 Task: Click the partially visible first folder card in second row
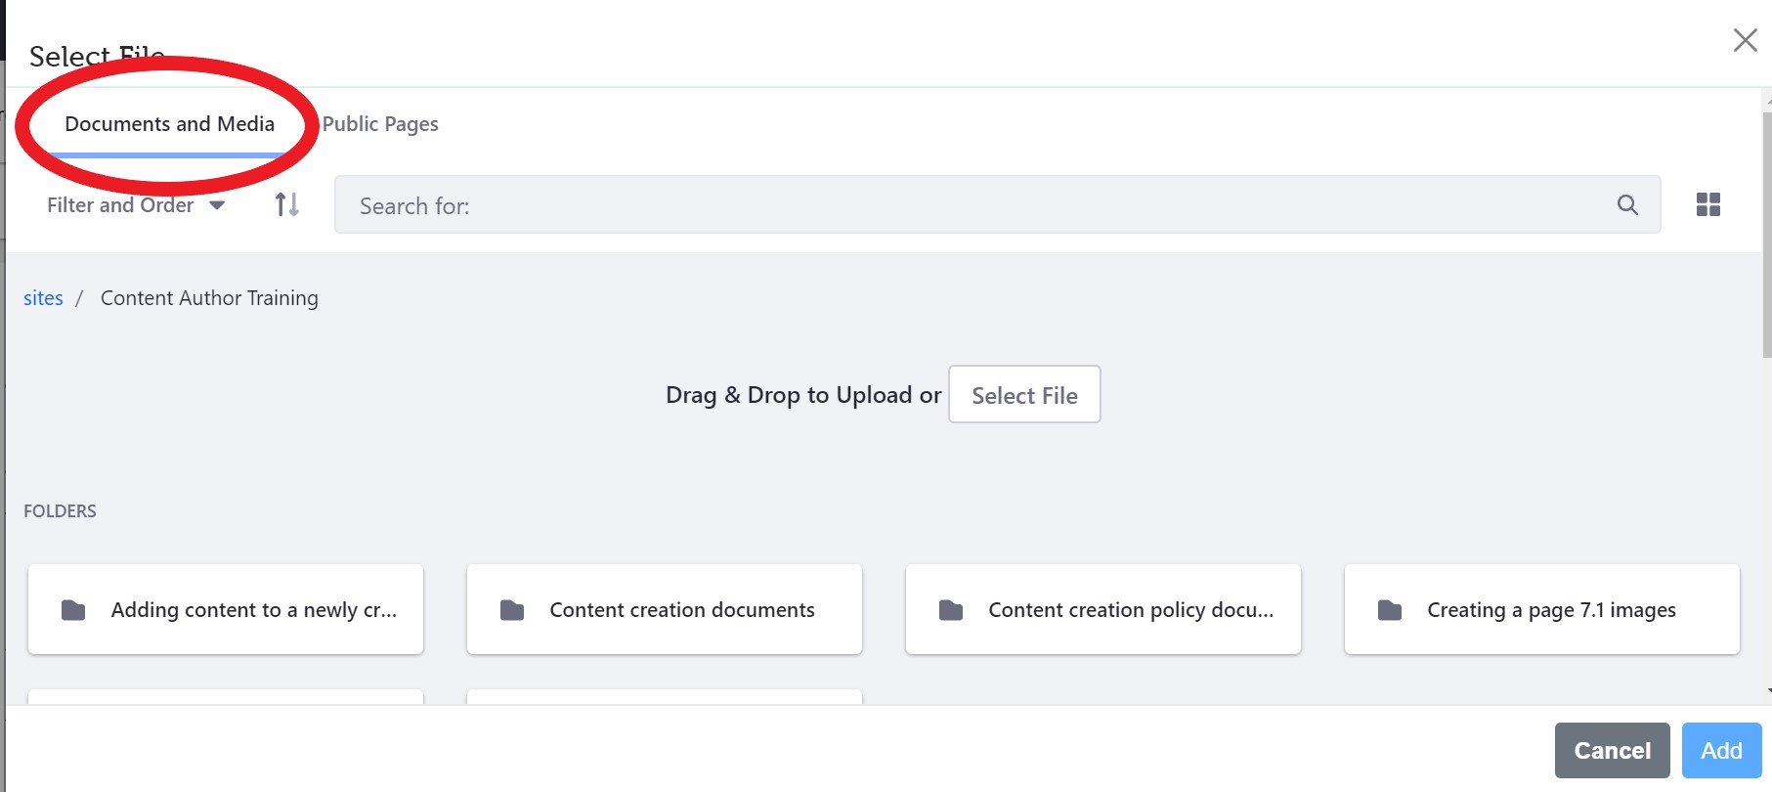tap(226, 697)
